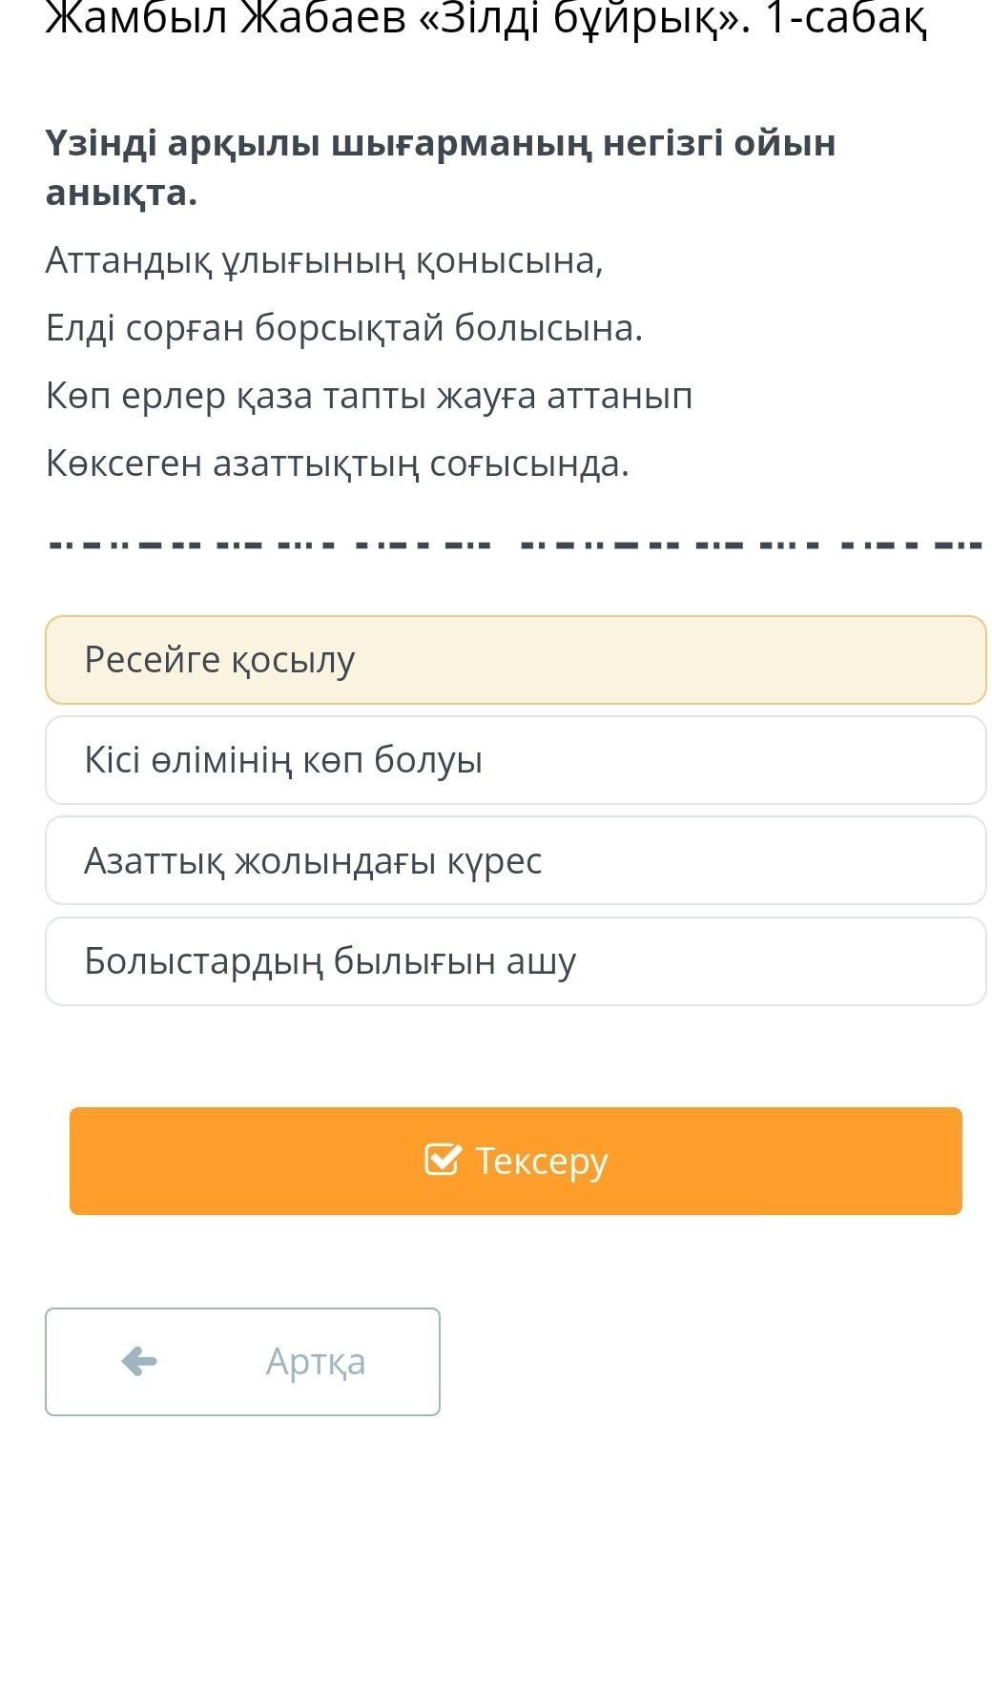
Task: Choose the option "Кісі өлімінің көп болуы"
Action: tap(515, 760)
